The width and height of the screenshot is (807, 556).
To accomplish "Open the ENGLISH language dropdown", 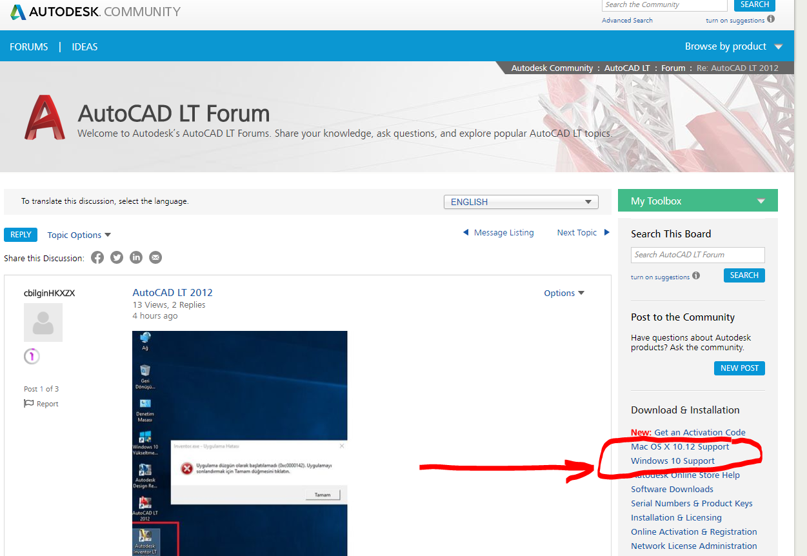I will click(521, 202).
